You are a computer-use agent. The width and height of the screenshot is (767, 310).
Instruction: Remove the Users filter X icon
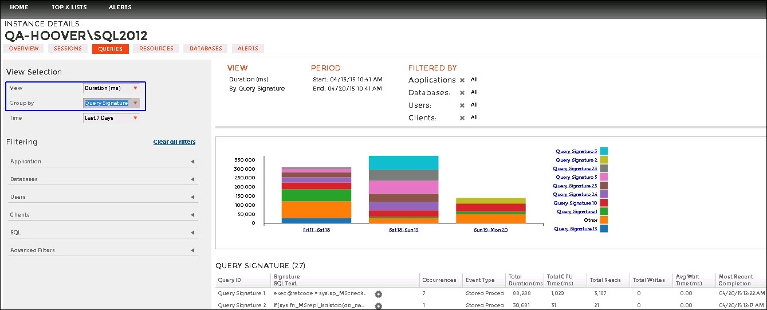(462, 105)
